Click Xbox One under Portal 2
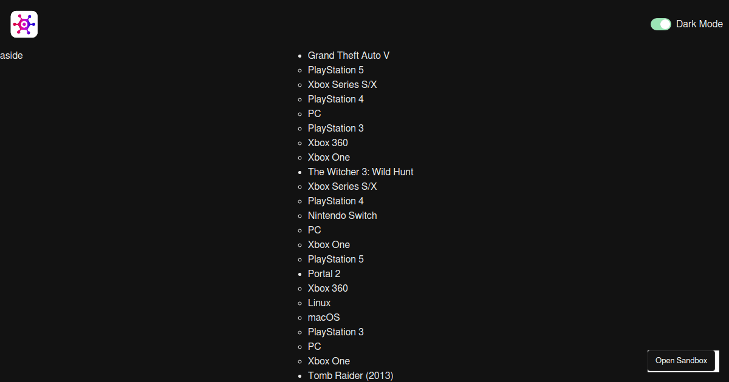Image resolution: width=729 pixels, height=382 pixels. (329, 361)
